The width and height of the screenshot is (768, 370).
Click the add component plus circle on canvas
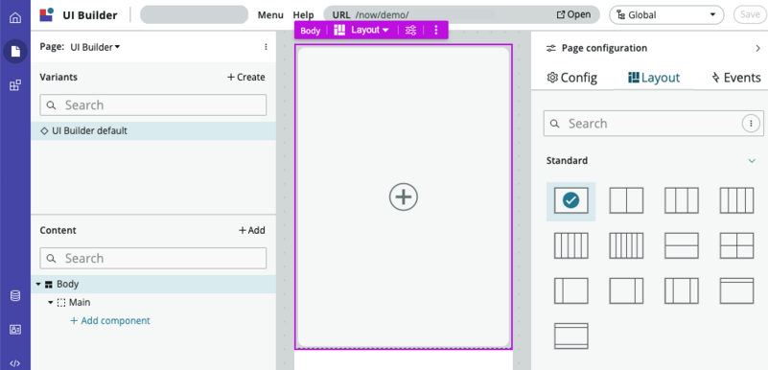(404, 197)
